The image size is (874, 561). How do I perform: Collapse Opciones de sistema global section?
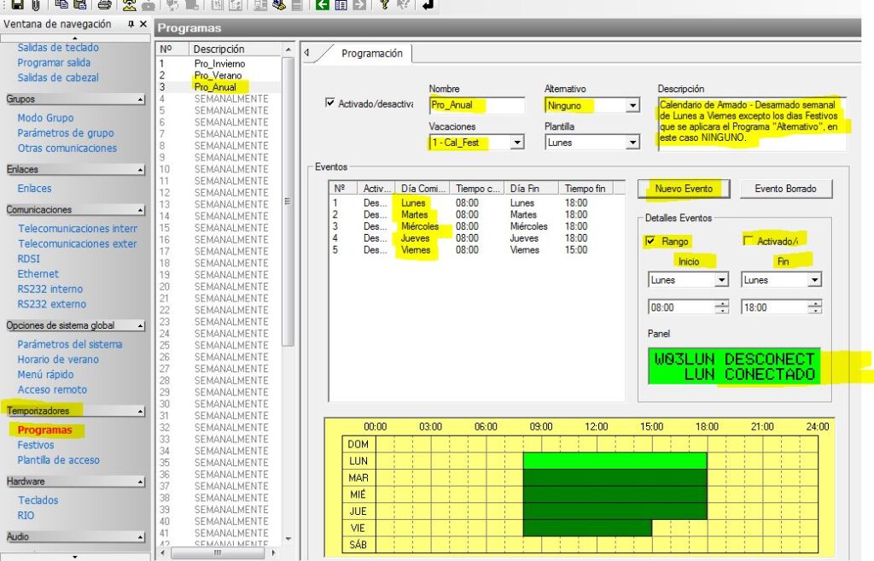tap(141, 325)
